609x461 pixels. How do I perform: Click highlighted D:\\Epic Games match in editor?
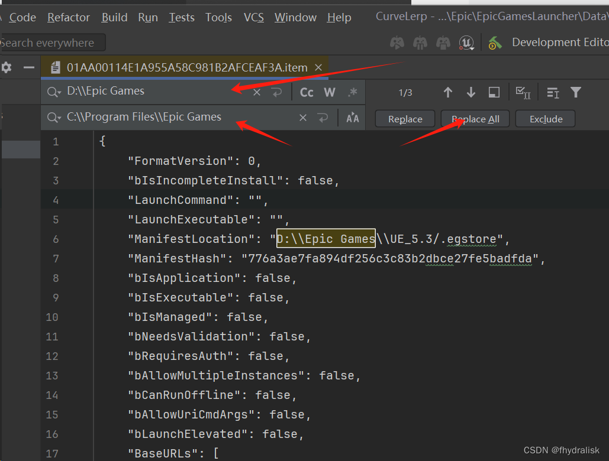[326, 238]
